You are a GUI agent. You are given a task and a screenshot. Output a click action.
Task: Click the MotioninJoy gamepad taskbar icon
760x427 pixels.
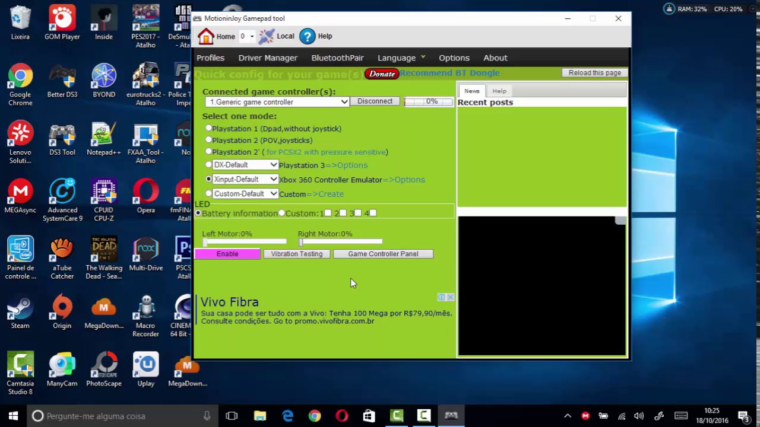(451, 416)
